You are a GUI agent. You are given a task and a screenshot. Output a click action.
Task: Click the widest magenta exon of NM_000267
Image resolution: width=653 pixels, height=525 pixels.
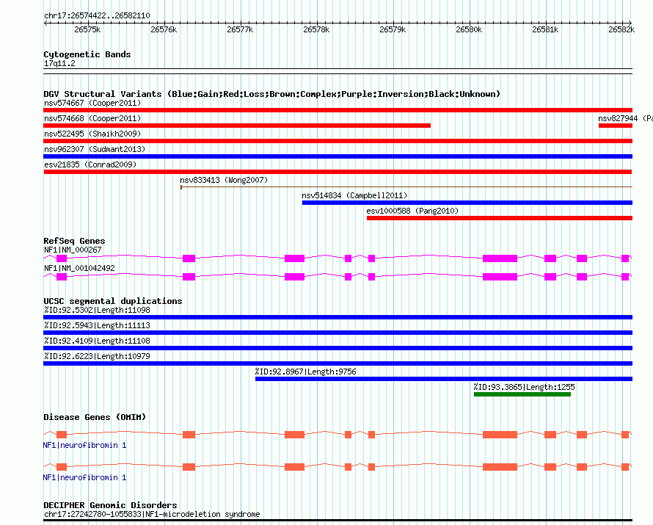pyautogui.click(x=500, y=258)
